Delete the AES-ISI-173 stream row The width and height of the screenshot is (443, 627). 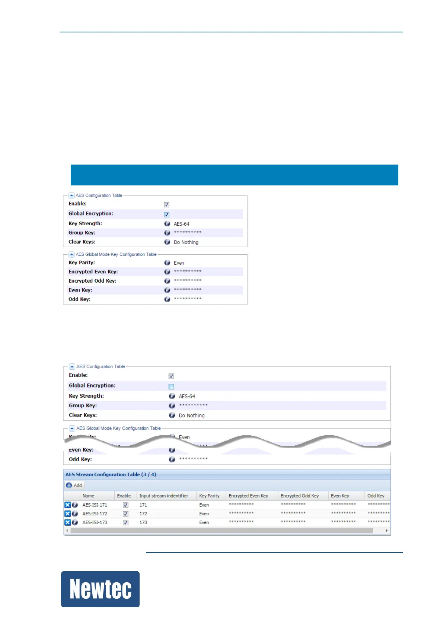[x=67, y=522]
